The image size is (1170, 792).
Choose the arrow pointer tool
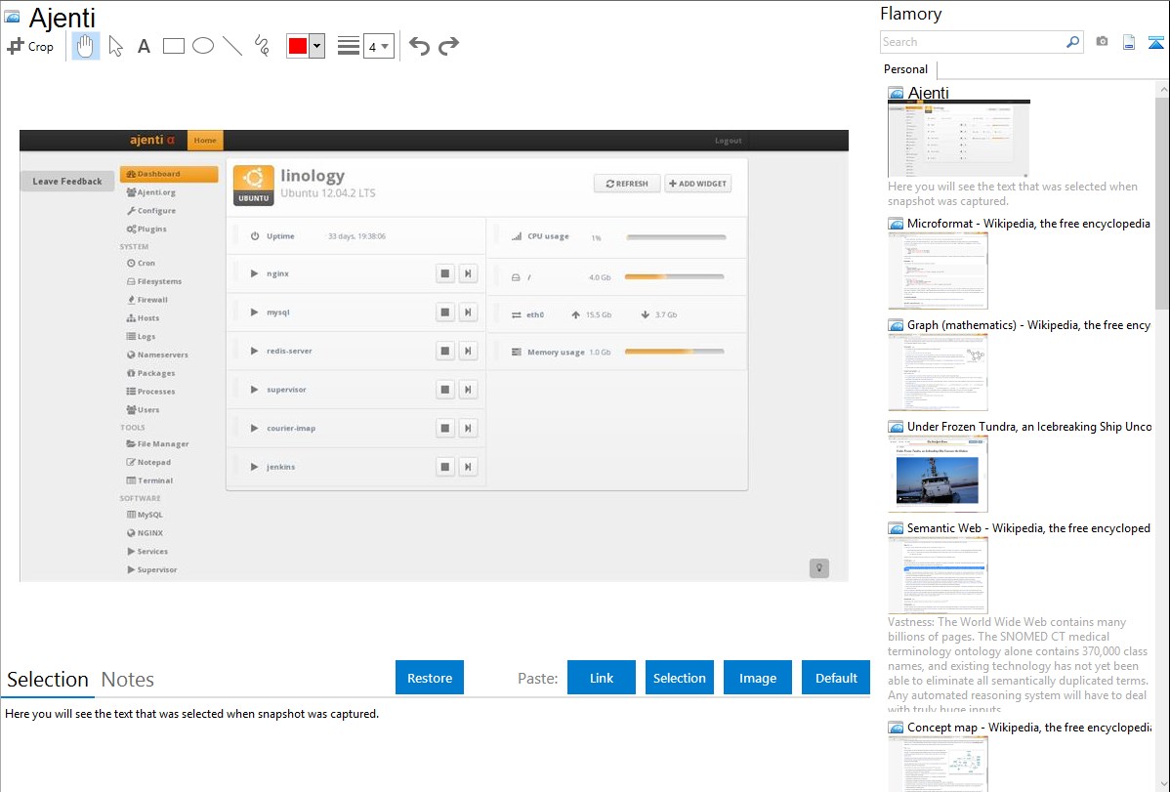115,46
